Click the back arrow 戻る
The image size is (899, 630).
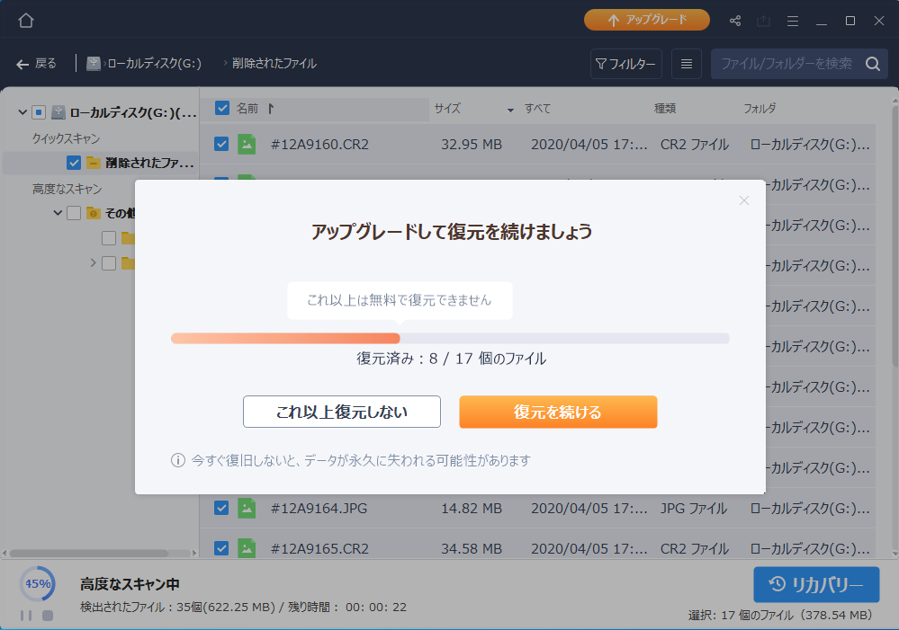(x=36, y=64)
